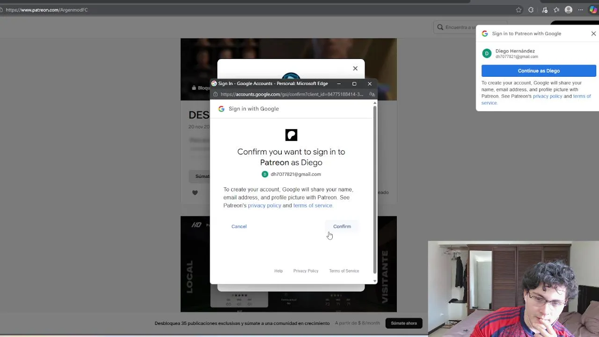Cancel the Google sign-in popup

click(239, 227)
